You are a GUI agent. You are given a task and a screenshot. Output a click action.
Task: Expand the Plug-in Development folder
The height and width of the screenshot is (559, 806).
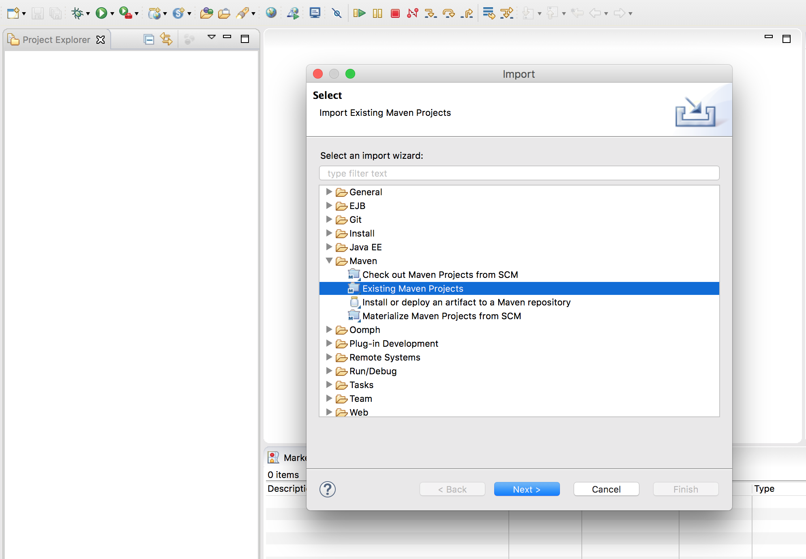[329, 343]
